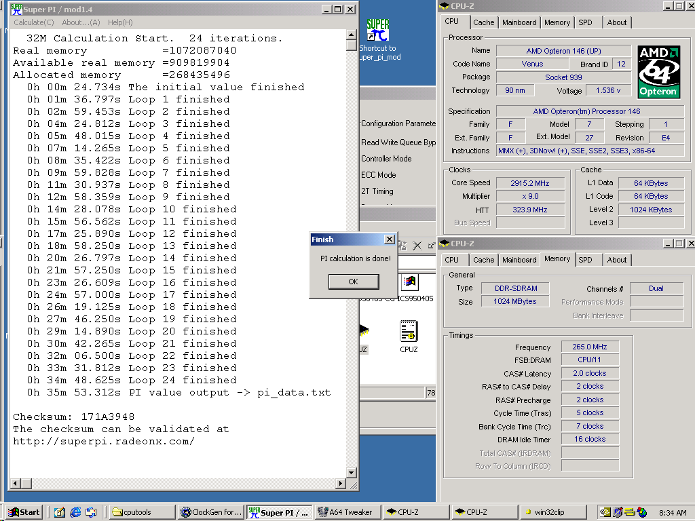Switch to ClockGen taskbar button
The height and width of the screenshot is (521, 695).
(x=212, y=512)
